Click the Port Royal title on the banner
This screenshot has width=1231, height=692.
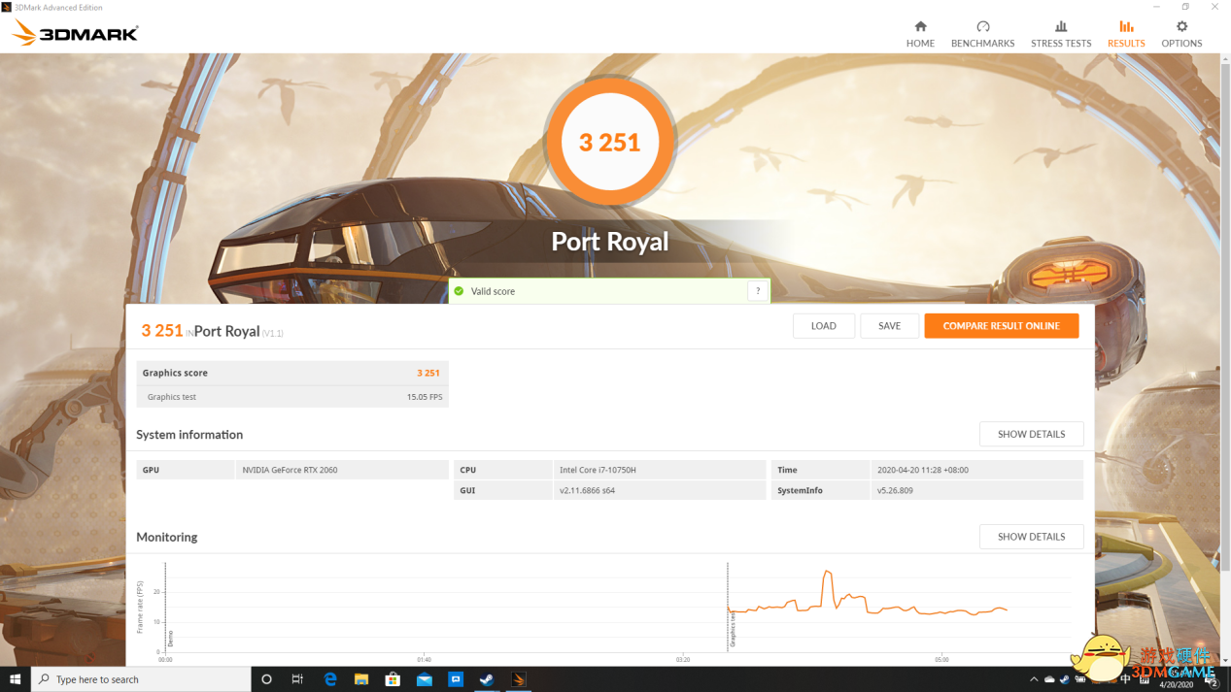click(609, 241)
